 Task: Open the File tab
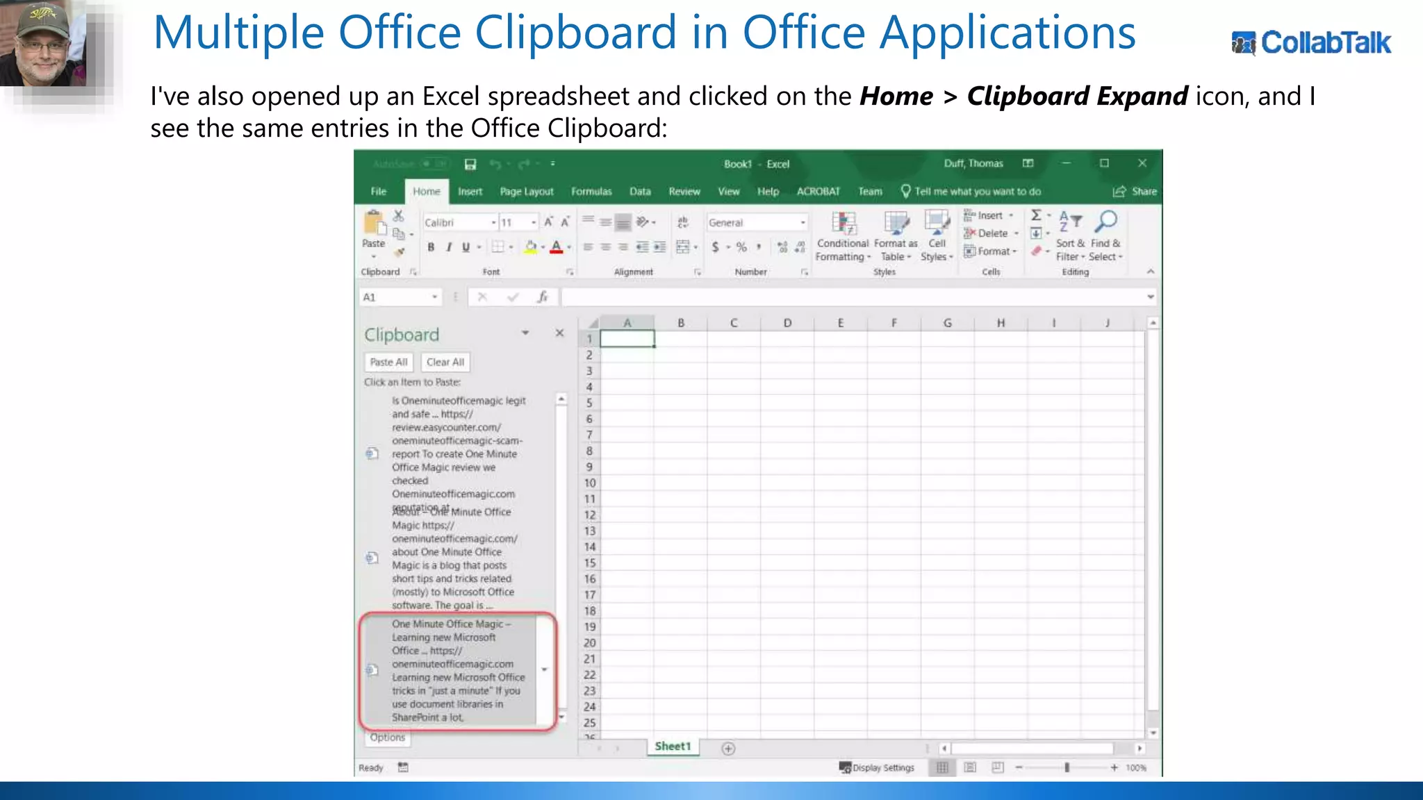click(x=379, y=191)
